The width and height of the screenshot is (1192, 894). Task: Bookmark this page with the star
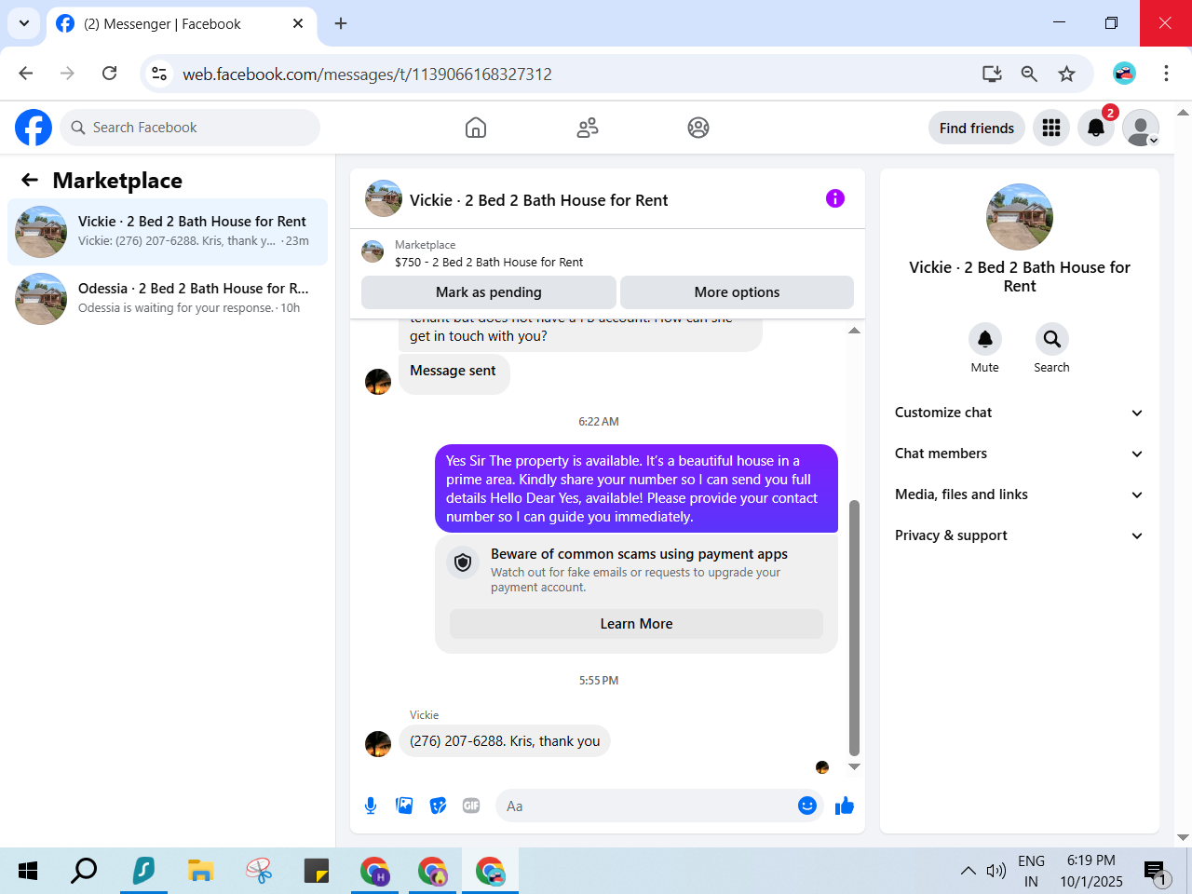pos(1067,74)
